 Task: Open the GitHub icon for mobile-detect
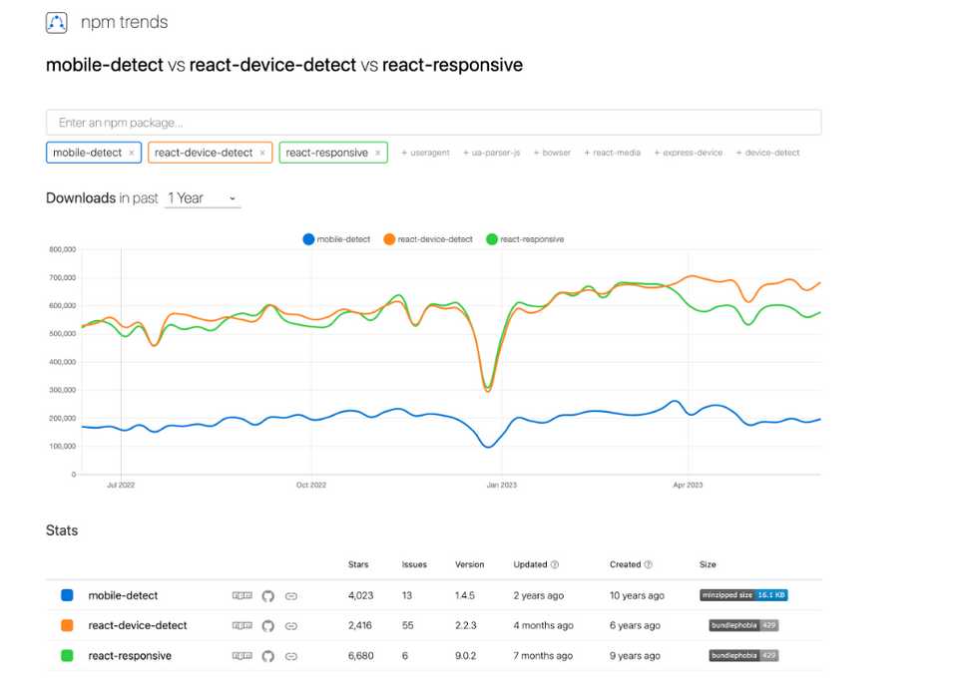267,596
